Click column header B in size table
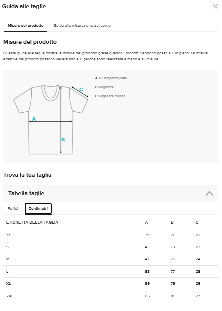222x311 pixels. coord(172,222)
